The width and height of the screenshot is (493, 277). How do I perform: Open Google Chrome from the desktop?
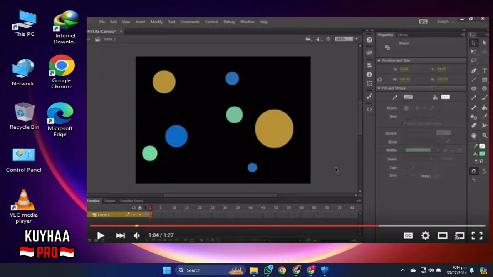(x=62, y=72)
